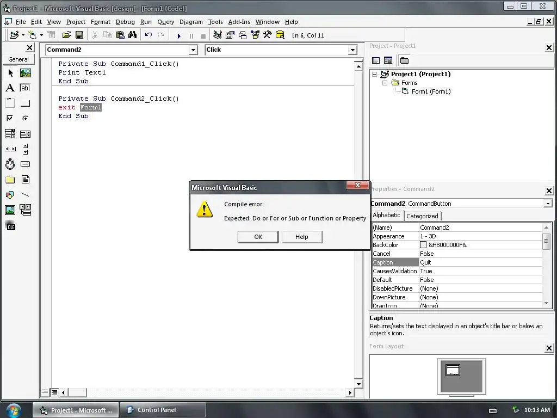The height and width of the screenshot is (418, 557).
Task: Click the Save Project toolbar icon
Action: click(x=79, y=35)
